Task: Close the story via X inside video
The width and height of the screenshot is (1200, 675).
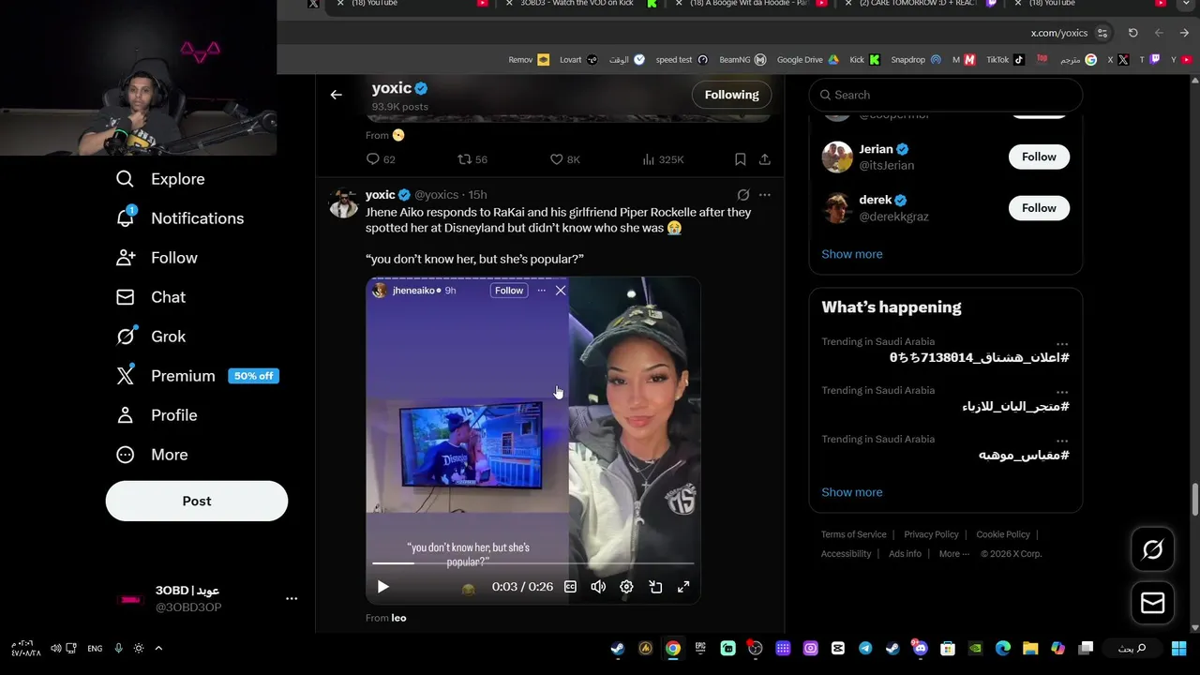Action: pyautogui.click(x=561, y=291)
